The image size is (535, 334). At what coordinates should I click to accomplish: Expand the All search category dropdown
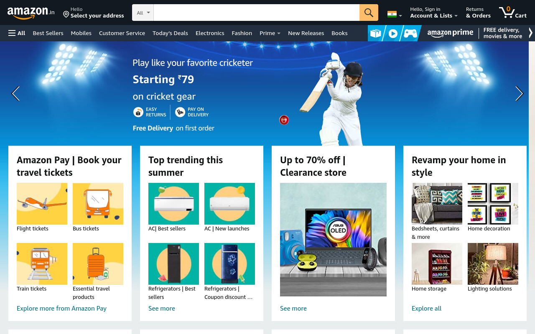tap(143, 13)
